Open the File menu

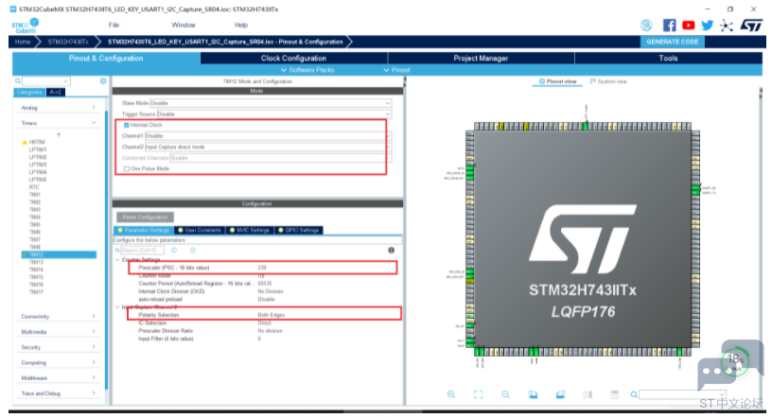(114, 26)
